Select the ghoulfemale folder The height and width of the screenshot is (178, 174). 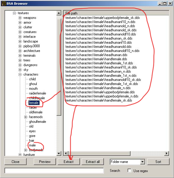tap(38, 122)
